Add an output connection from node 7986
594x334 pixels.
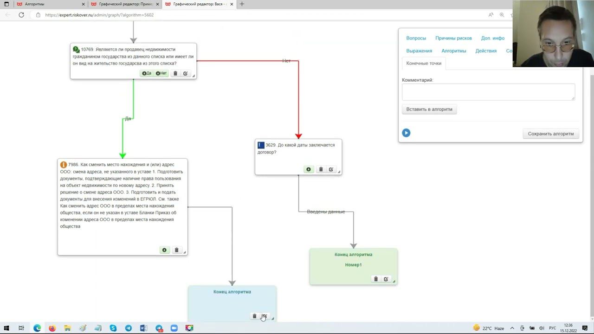pyautogui.click(x=164, y=250)
